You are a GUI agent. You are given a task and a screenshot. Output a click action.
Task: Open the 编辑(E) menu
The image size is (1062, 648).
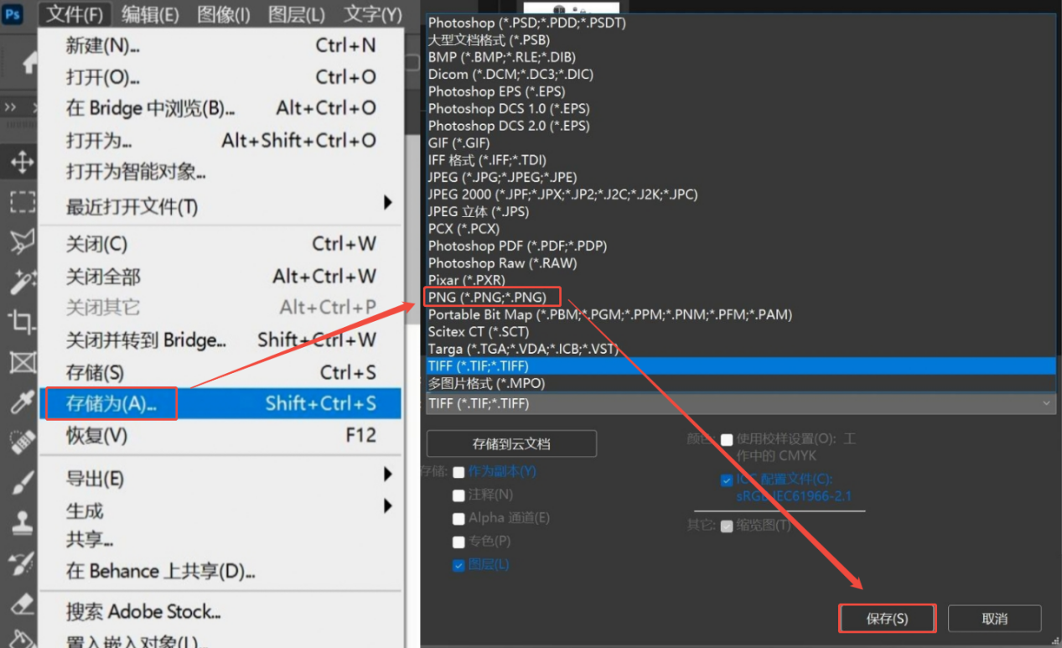click(150, 14)
